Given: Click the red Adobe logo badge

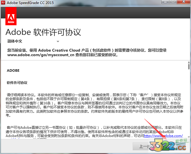Looking at the screenshot, I should [x=11, y=16].
